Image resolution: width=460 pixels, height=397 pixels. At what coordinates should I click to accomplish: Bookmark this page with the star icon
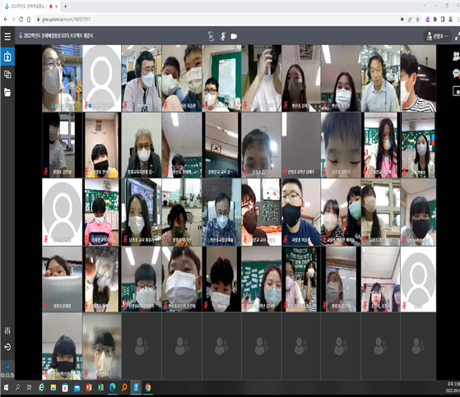(x=418, y=20)
